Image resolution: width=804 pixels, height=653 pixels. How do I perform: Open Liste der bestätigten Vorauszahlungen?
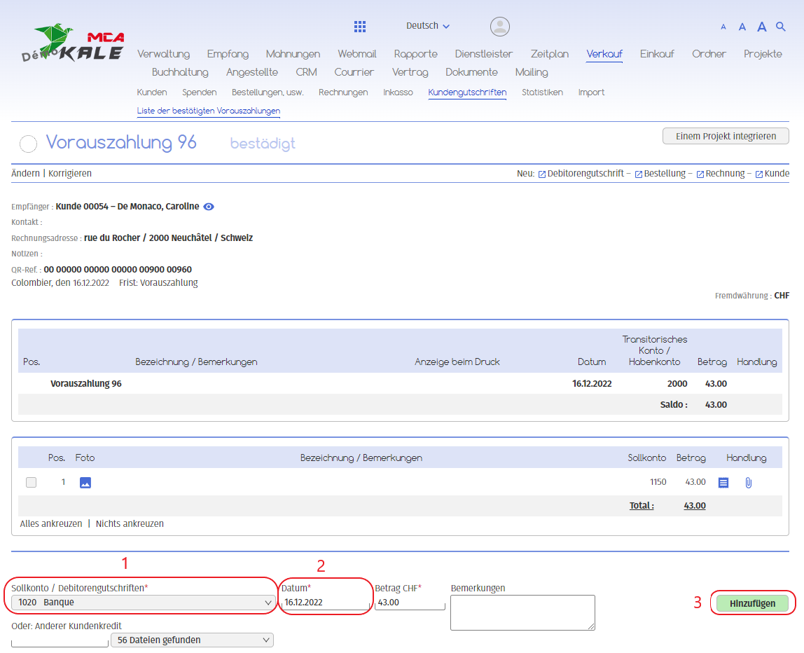point(208,111)
